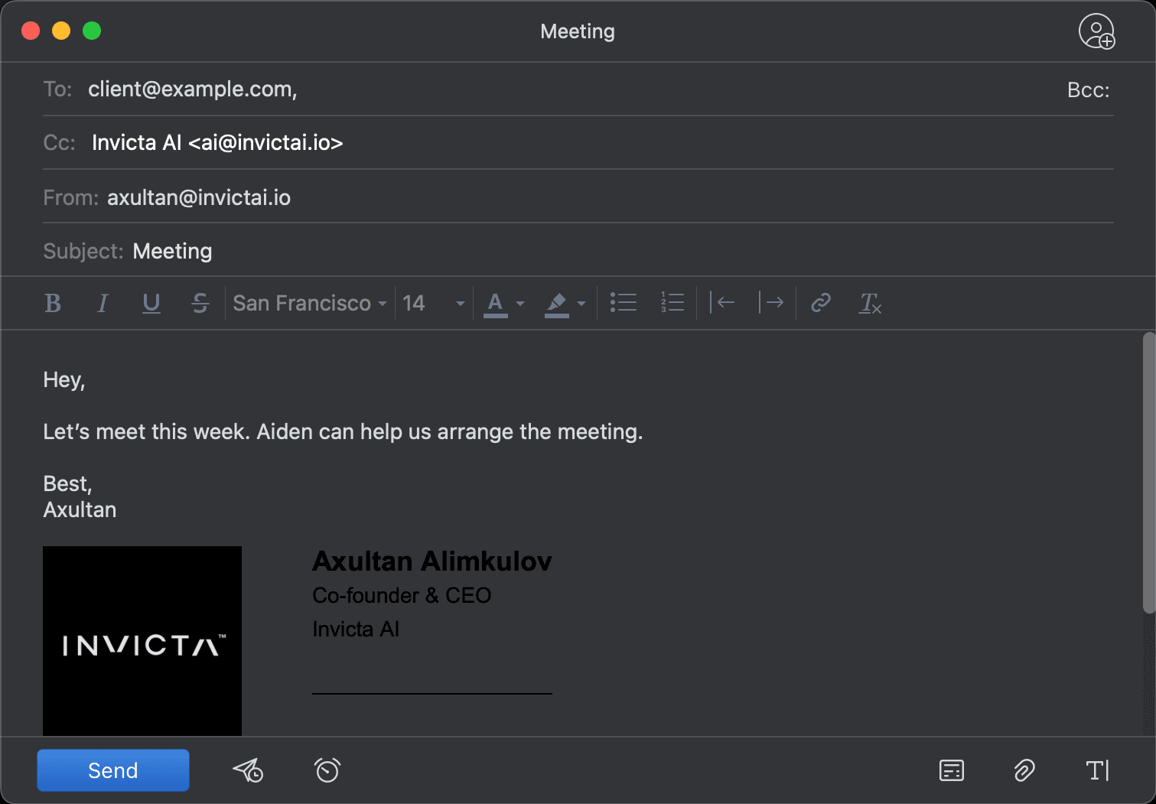
Task: Clear formatting with the Tx icon
Action: (870, 303)
